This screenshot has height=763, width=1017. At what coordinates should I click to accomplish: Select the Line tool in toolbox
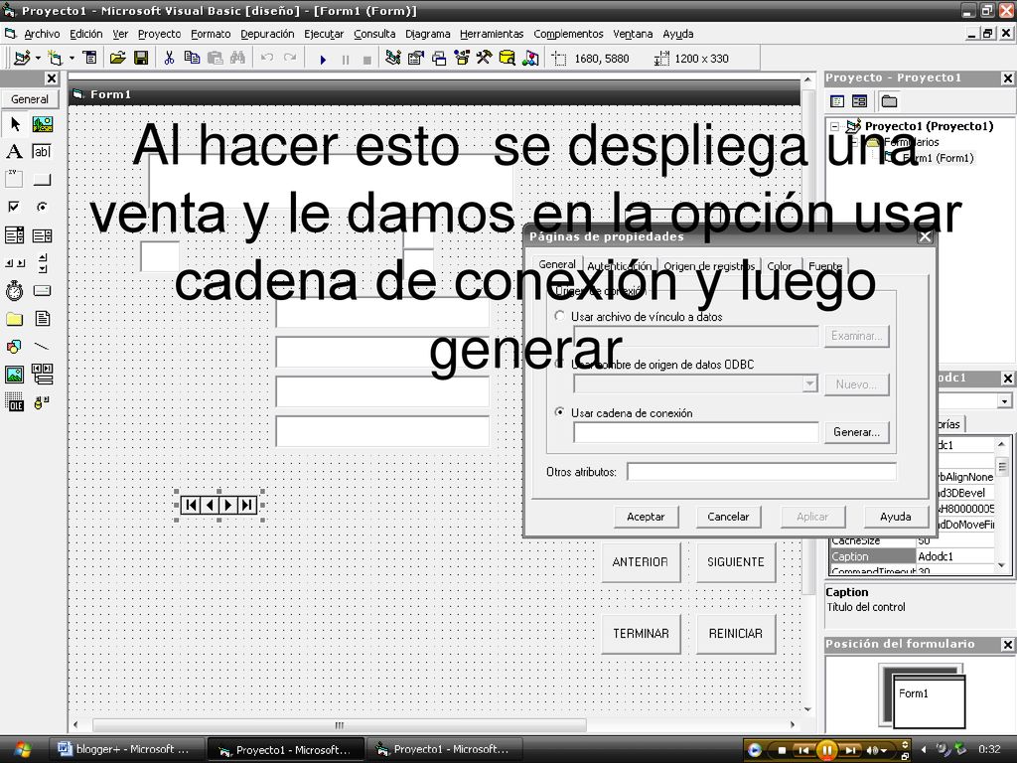pos(42,347)
